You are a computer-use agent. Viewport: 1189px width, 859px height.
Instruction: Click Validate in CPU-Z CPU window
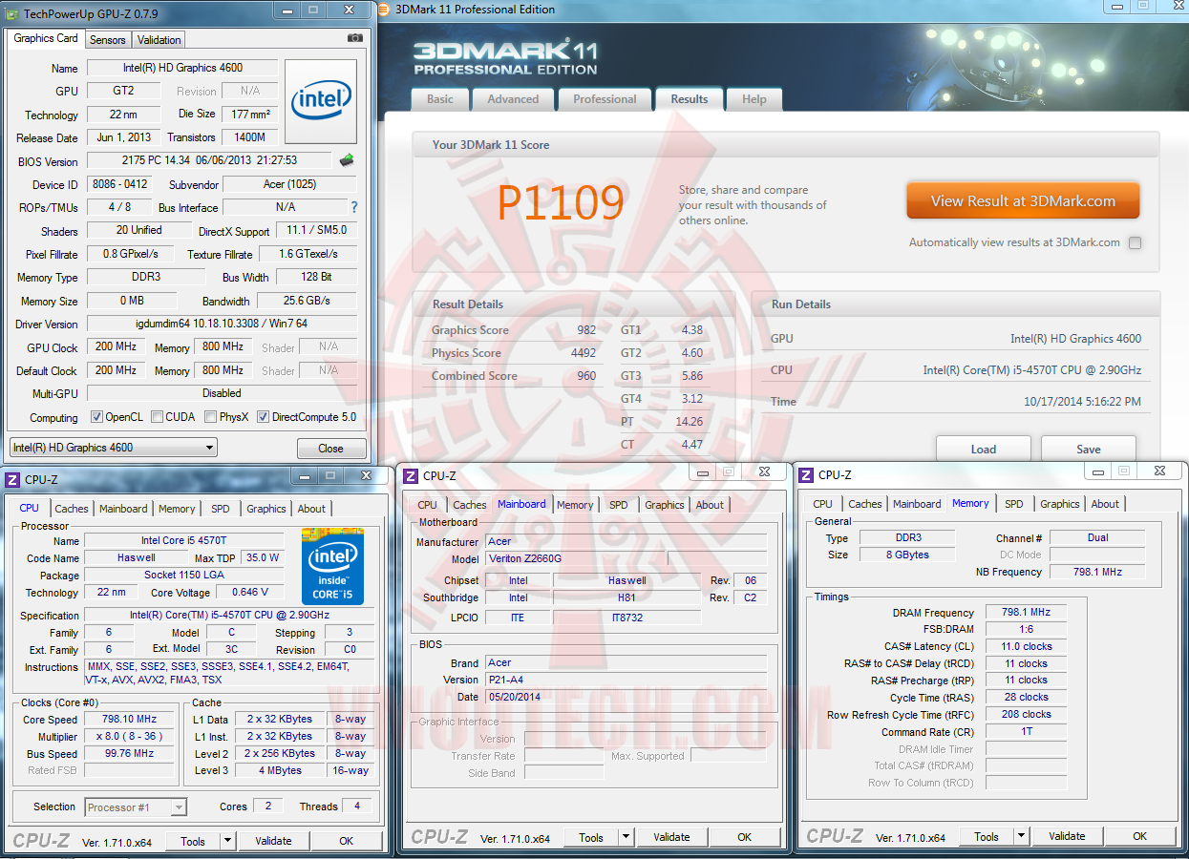point(273,841)
